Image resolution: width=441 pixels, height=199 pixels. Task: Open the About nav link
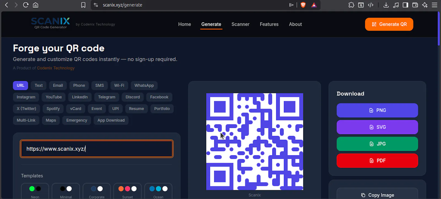[295, 24]
